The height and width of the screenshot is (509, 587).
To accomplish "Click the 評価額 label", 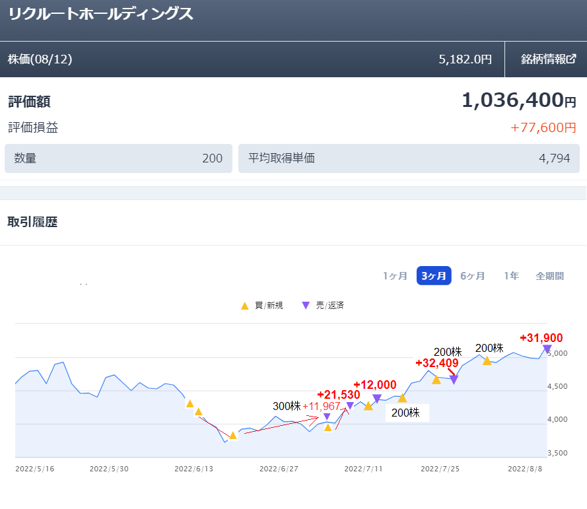I will coord(29,102).
